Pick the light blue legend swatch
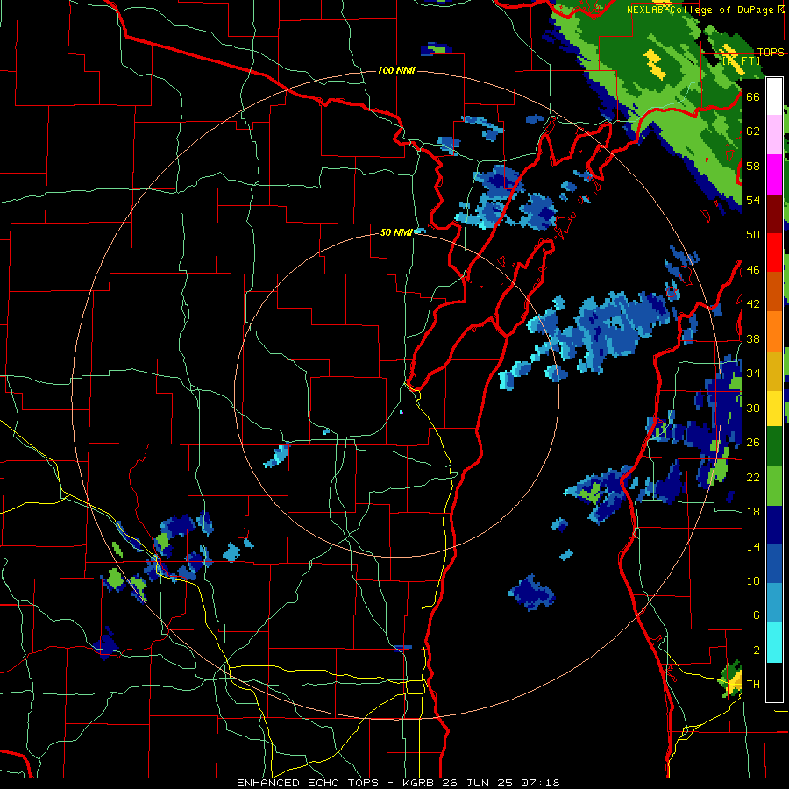The image size is (789, 789). coord(774,603)
